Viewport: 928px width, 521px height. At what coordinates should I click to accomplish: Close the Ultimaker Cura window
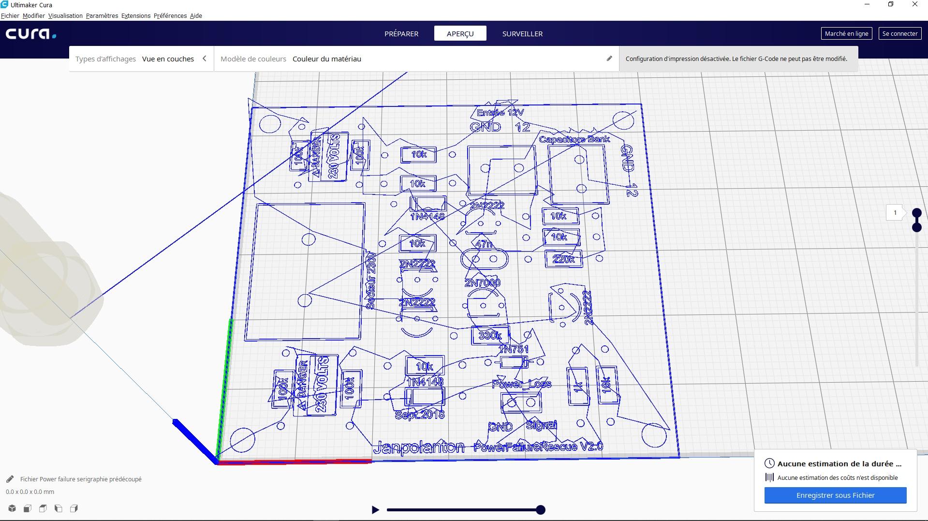coord(915,4)
